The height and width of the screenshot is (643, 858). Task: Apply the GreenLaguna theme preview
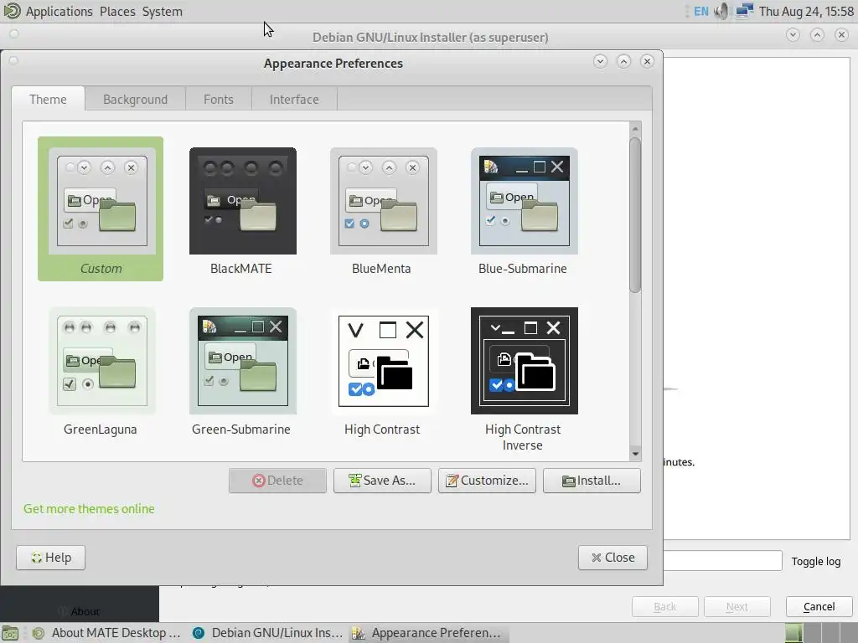(101, 361)
